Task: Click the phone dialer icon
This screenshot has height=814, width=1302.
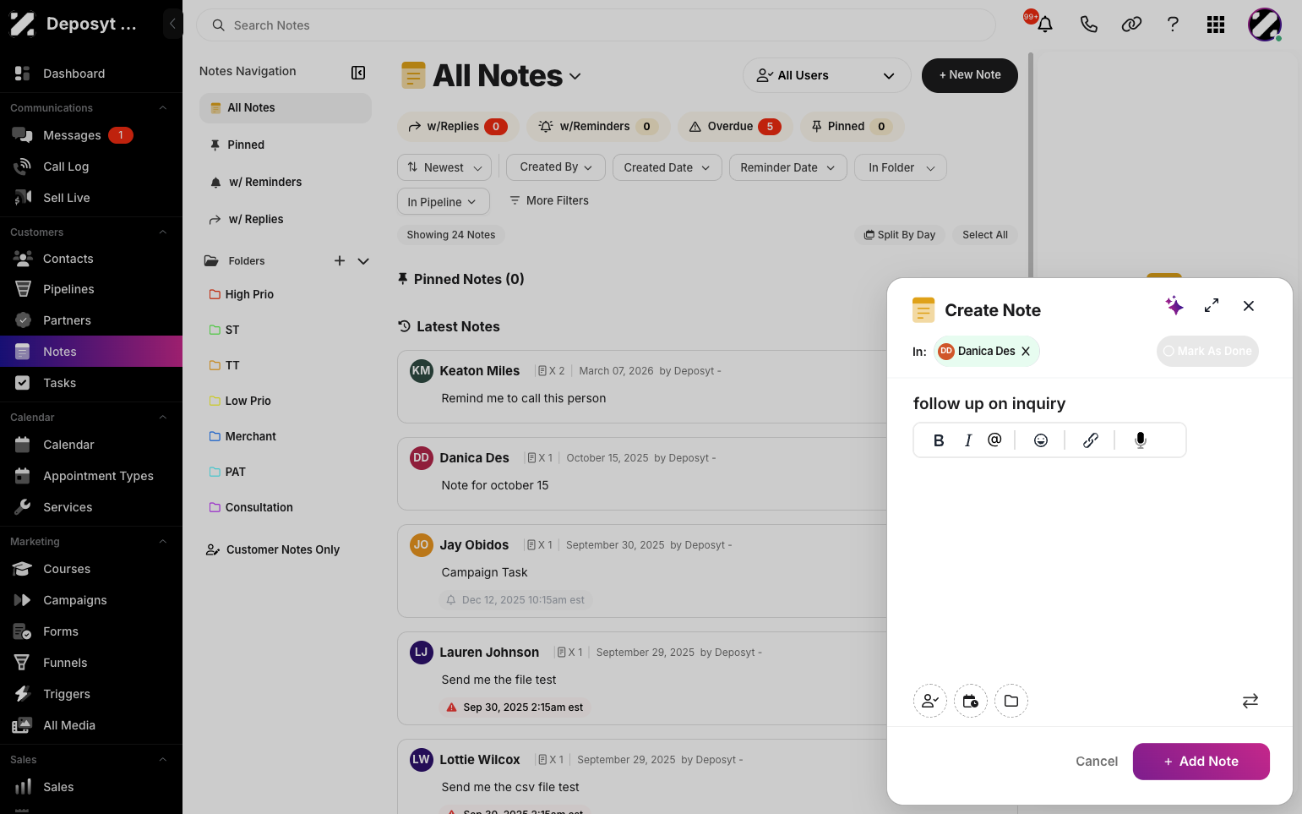Action: [x=1088, y=25]
